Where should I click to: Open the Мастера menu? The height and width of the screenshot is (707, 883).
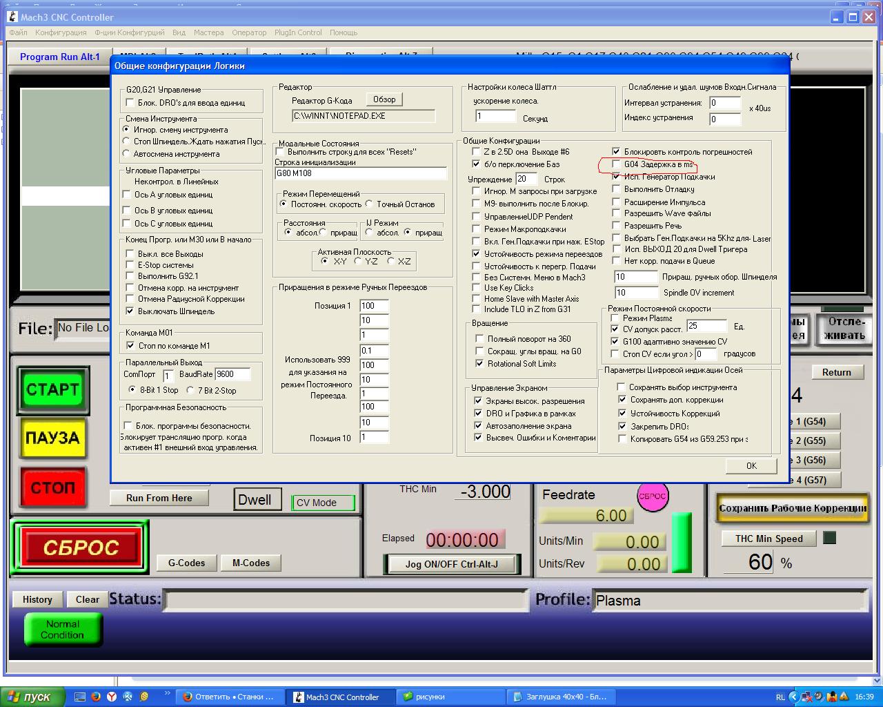pos(208,32)
